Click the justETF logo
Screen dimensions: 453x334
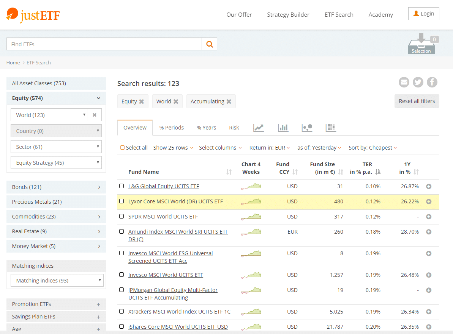(x=33, y=15)
